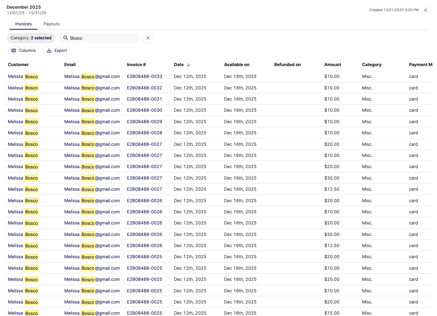The height and width of the screenshot is (316, 437).
Task: Click the Date sort arrow icon
Action: pyautogui.click(x=188, y=64)
